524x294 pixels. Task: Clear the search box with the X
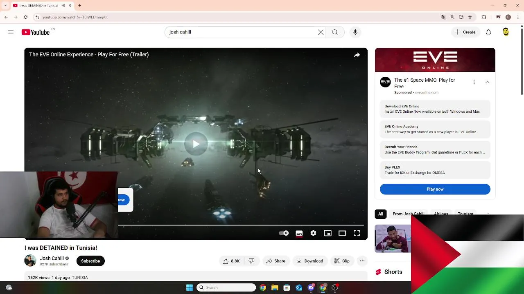(x=321, y=32)
